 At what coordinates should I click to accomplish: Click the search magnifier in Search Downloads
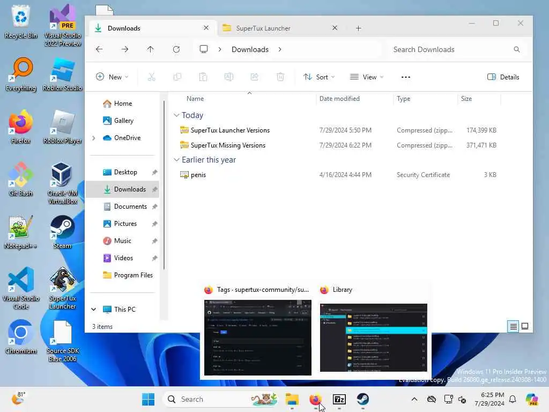point(517,49)
